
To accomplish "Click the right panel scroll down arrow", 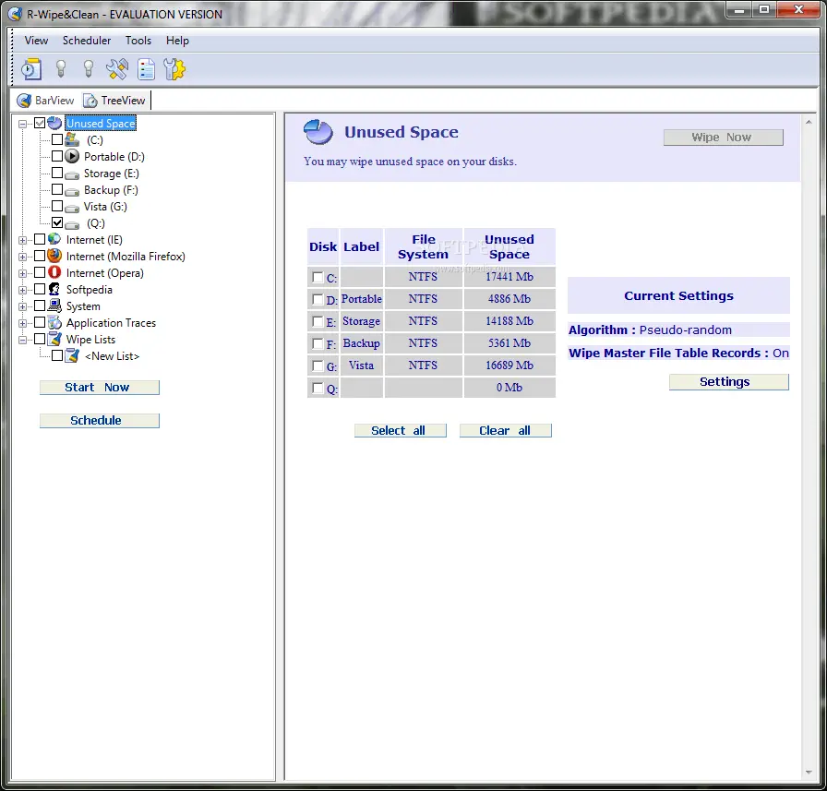I will 809,772.
